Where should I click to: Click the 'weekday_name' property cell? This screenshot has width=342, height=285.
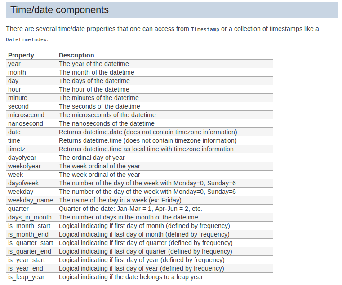(30, 200)
